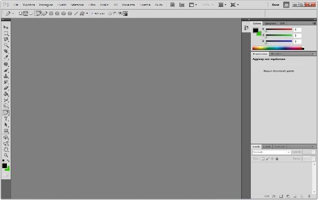Click the foreground color swatch in Color panel

coord(255,30)
